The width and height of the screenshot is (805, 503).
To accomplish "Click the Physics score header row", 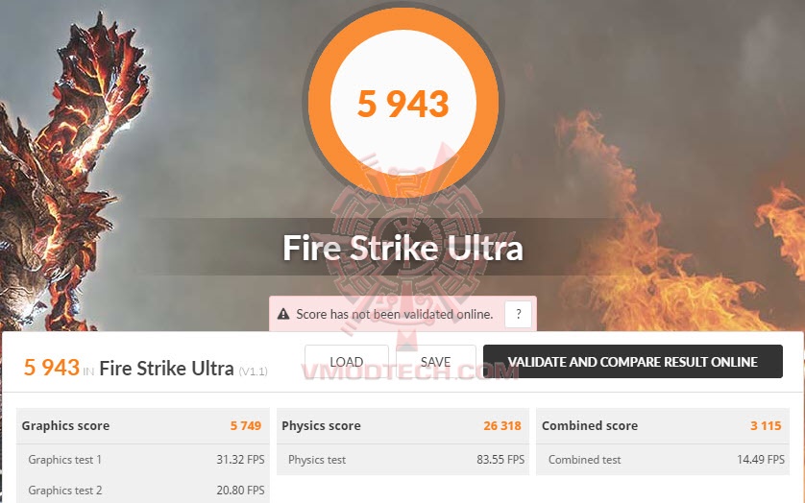I will tap(402, 425).
